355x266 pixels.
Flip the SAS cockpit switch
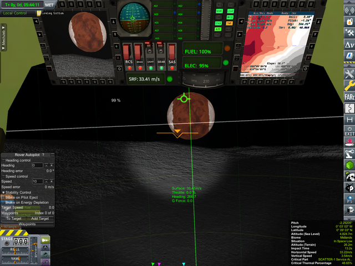[x=172, y=52]
